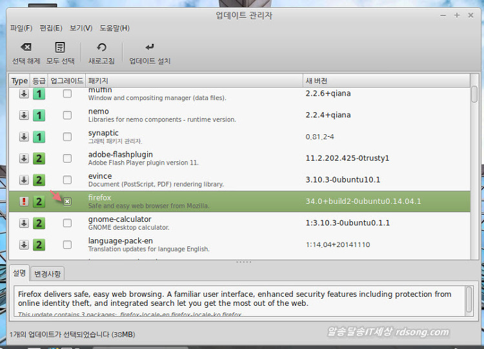This screenshot has height=349, width=484.
Task: Uncheck the firefox upgrade checkbox
Action: tap(67, 201)
